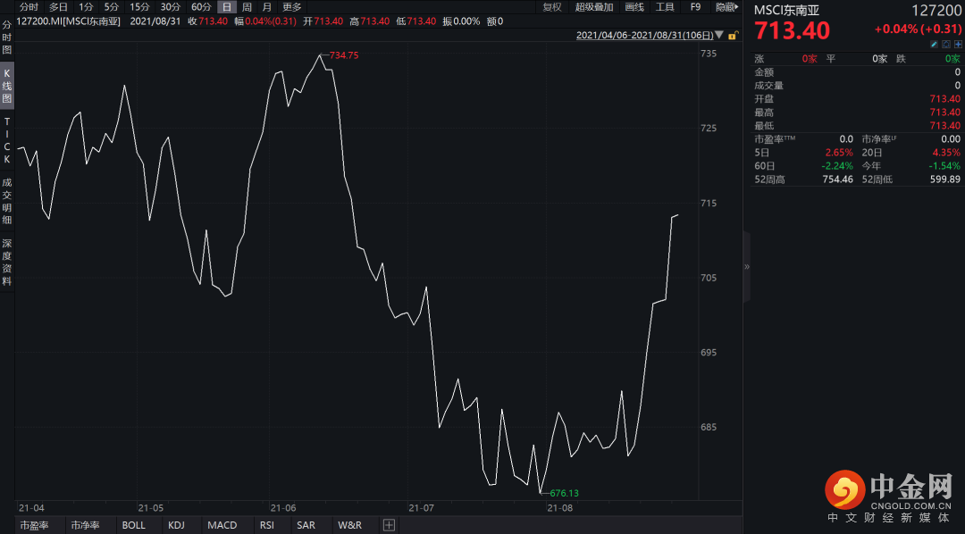Select the W&R indicator tab
This screenshot has height=534, width=965.
[350, 525]
